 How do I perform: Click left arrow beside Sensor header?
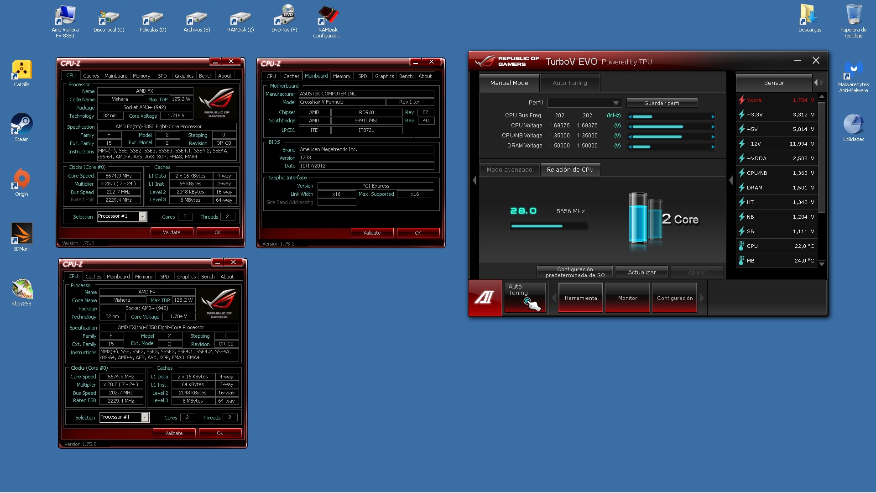click(x=816, y=83)
